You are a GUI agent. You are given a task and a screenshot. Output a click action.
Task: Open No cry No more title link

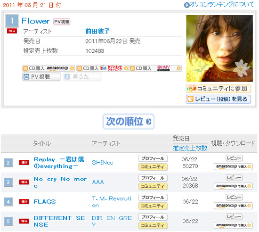tap(60, 182)
